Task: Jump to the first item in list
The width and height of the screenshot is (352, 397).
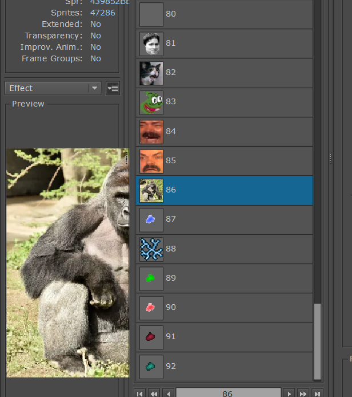Action: [139, 394]
